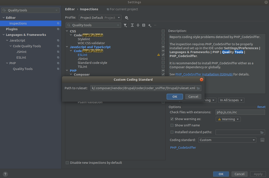The width and height of the screenshot is (269, 178).
Task: Click the remove inspection icon
Action: 155,25
